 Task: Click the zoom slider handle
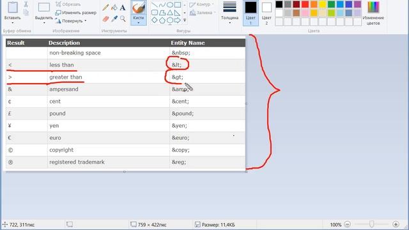(x=371, y=224)
